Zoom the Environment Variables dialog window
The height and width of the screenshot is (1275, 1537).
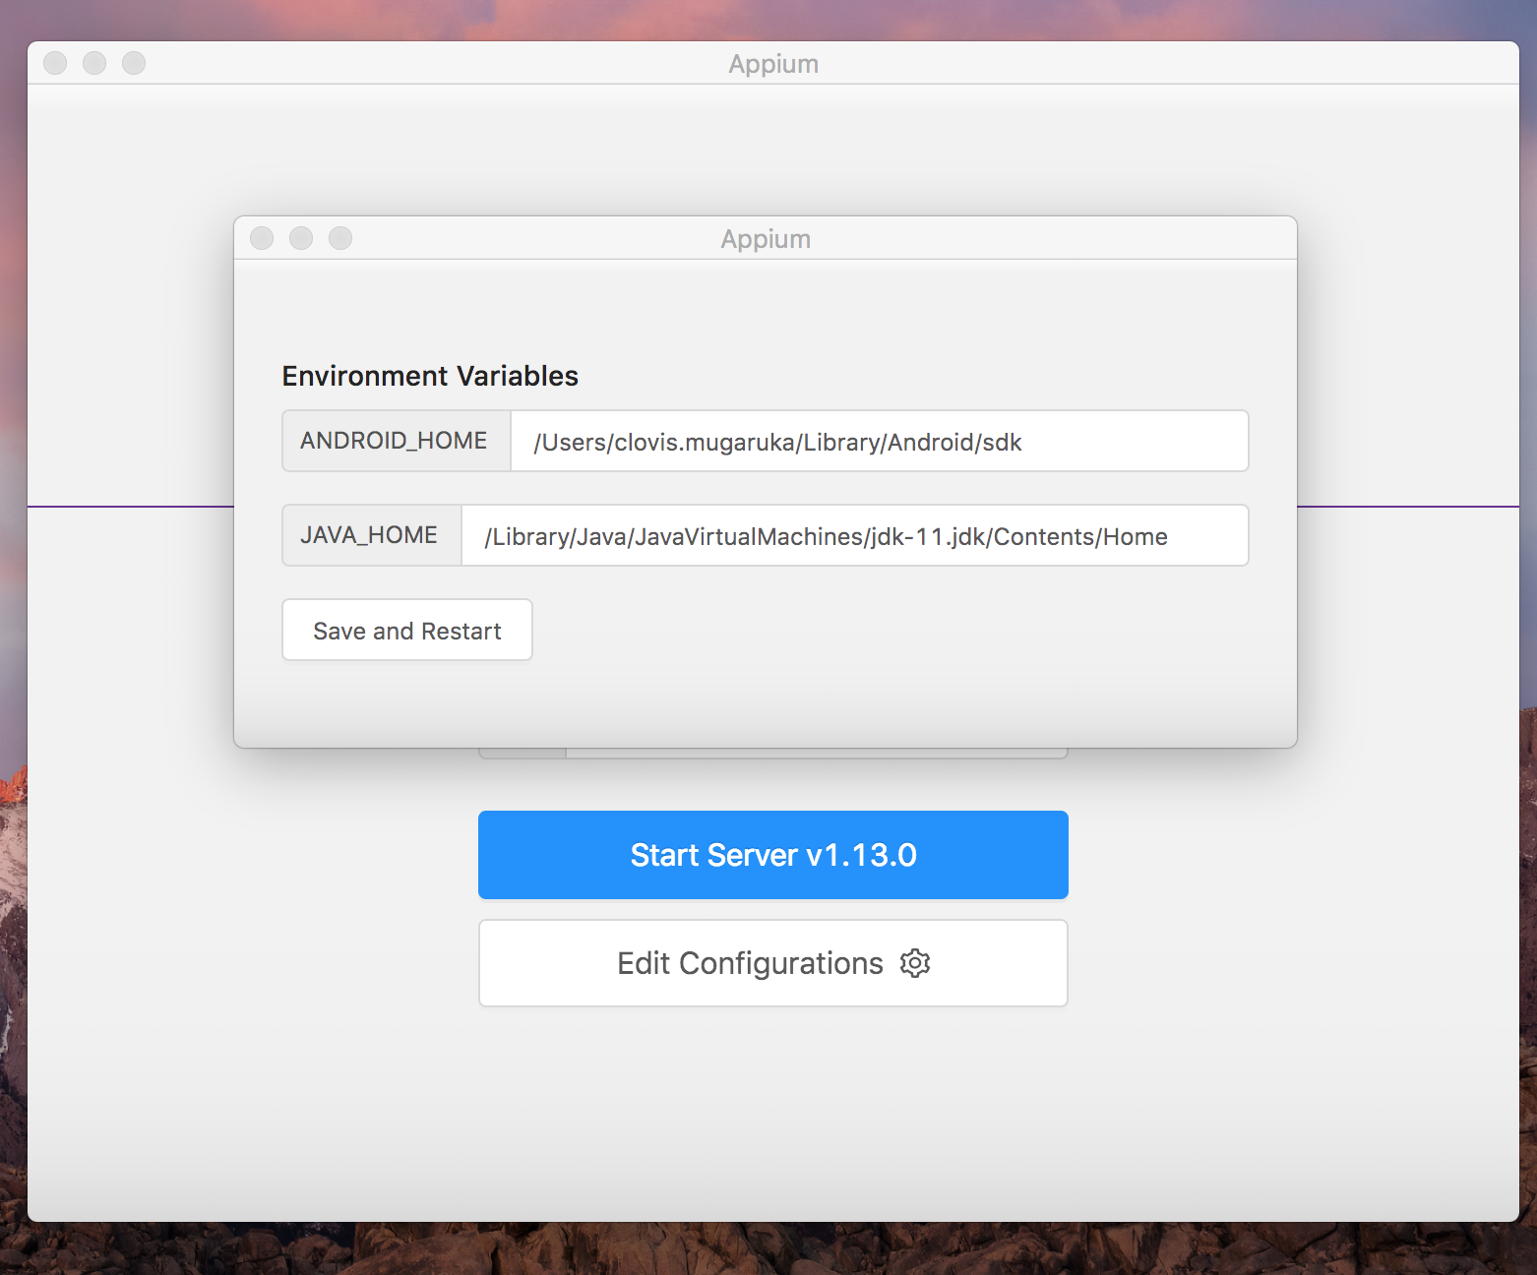point(340,238)
